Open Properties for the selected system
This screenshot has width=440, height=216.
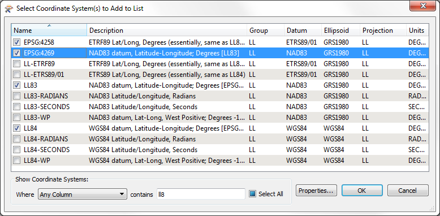[316, 191]
